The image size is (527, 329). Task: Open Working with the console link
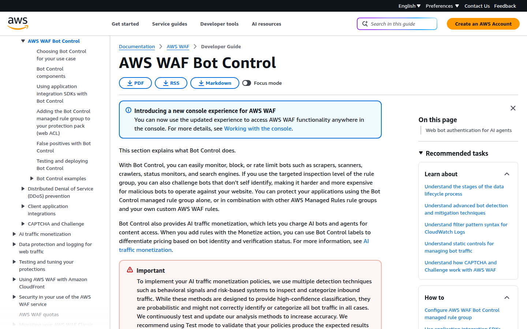tap(258, 129)
